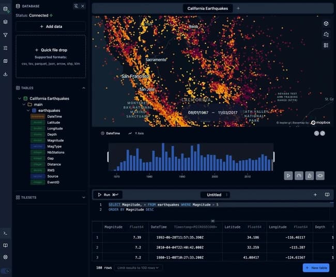Open the Base map panel icon
336x277 pixels.
(x=5, y=61)
